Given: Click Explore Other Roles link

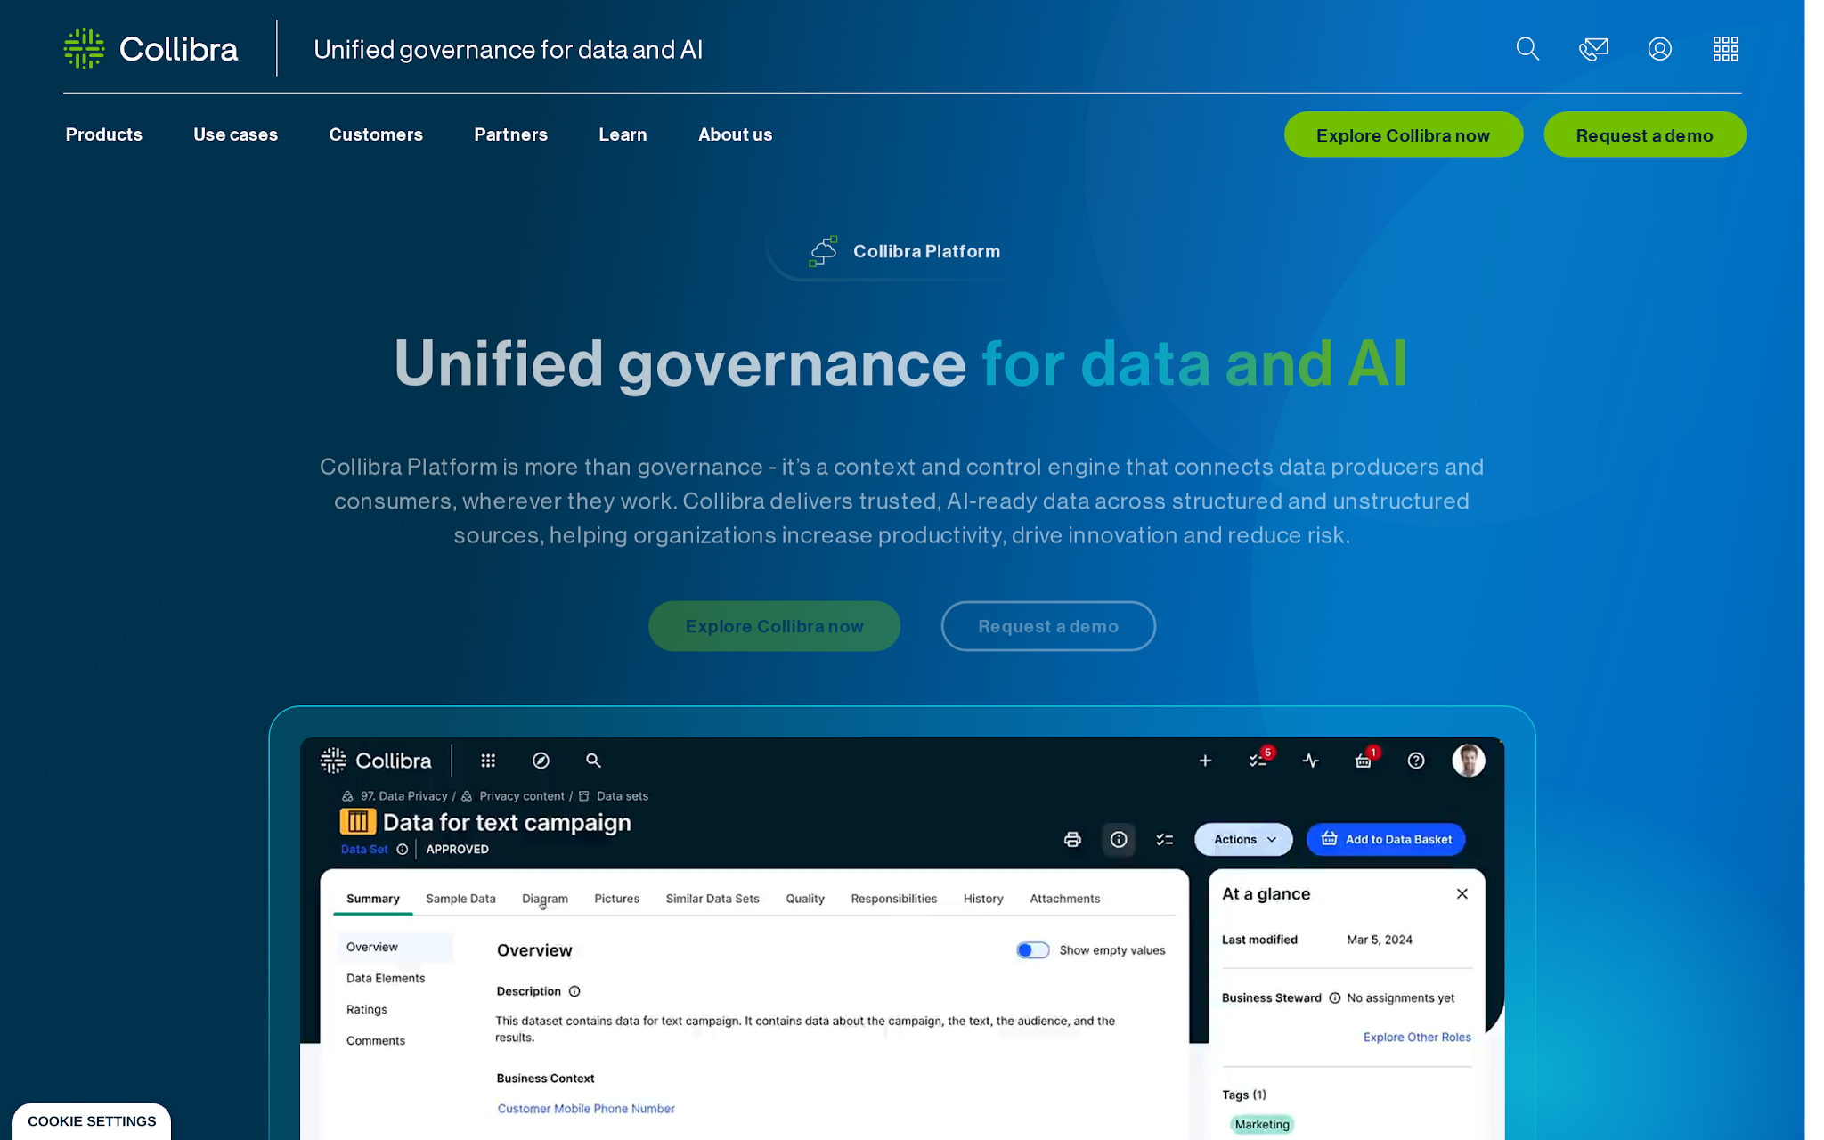Looking at the screenshot, I should (x=1417, y=1038).
